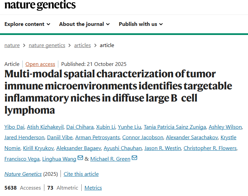Image resolution: width=248 pixels, height=196 pixels.
Task: Select author Atish Kizhakeyil
Action: tap(45, 127)
